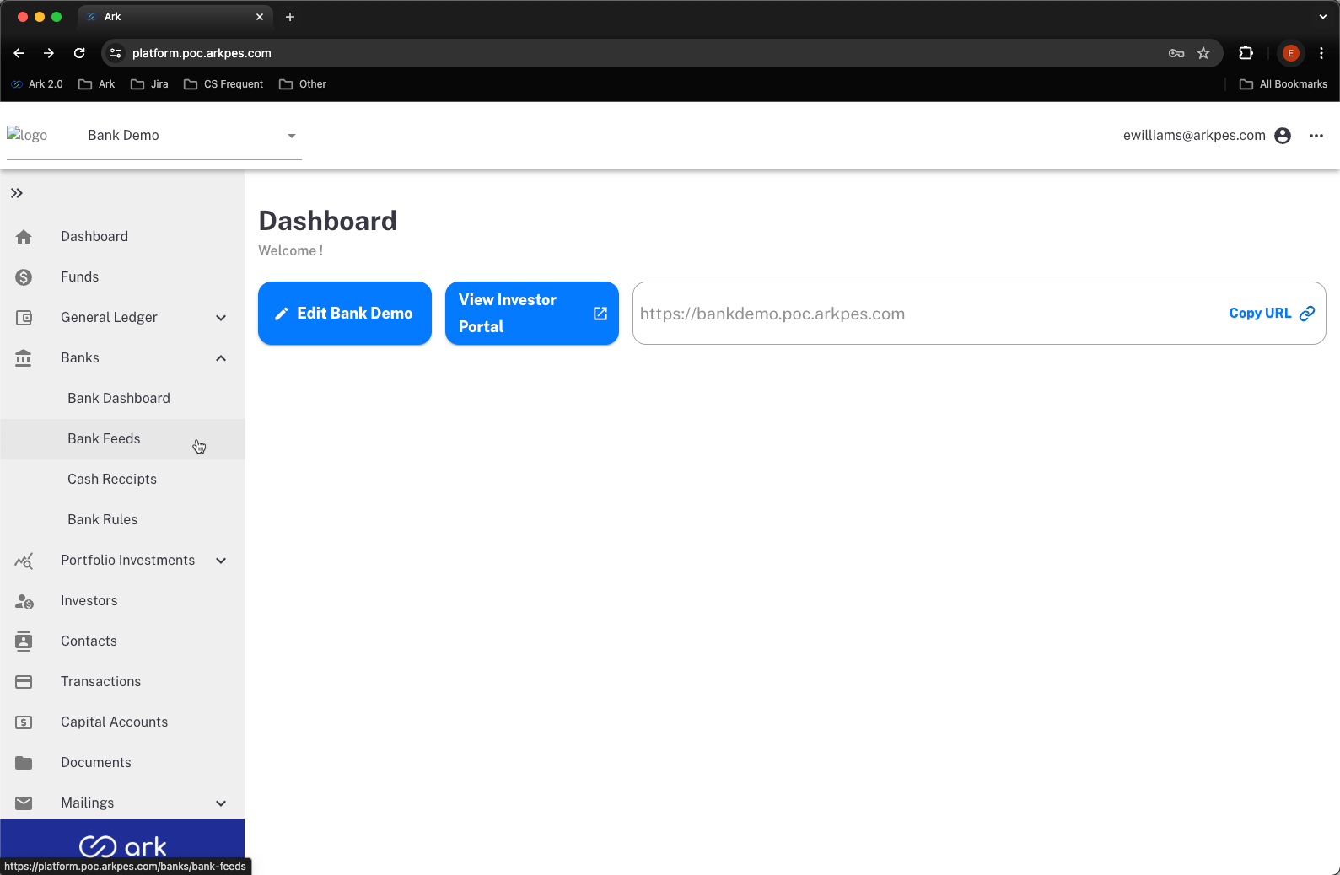Screen dimensions: 1340x875
Task: Open the three-dot more options menu
Action: point(1316,136)
